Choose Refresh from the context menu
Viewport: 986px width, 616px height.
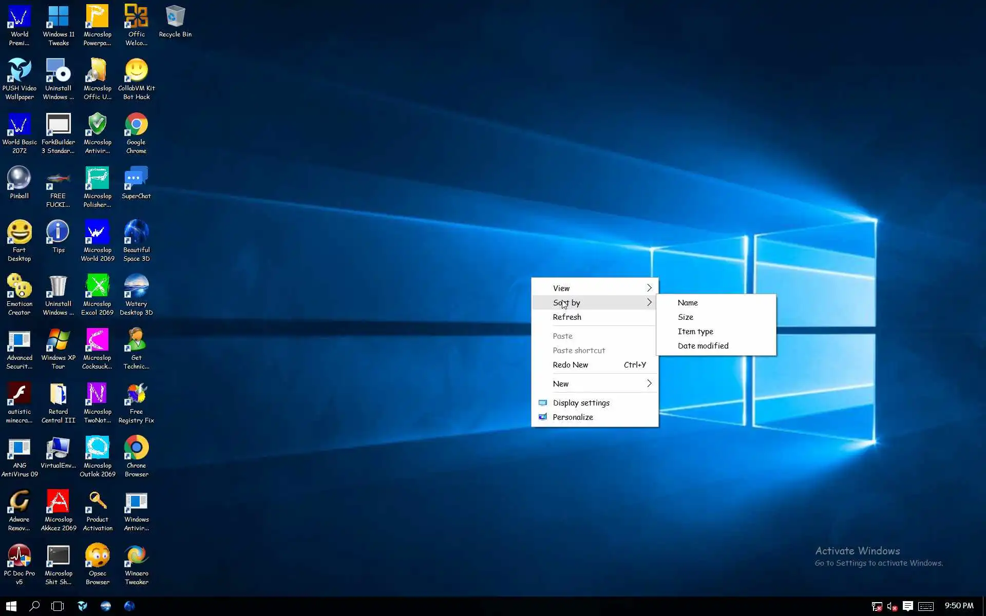567,317
